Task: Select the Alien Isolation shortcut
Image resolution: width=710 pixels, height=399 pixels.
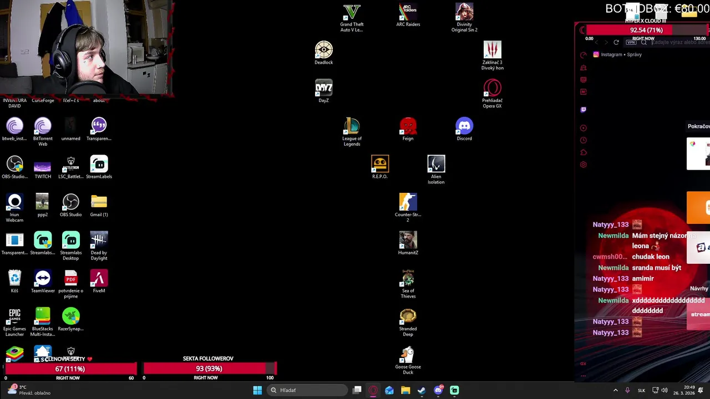Action: 436,170
